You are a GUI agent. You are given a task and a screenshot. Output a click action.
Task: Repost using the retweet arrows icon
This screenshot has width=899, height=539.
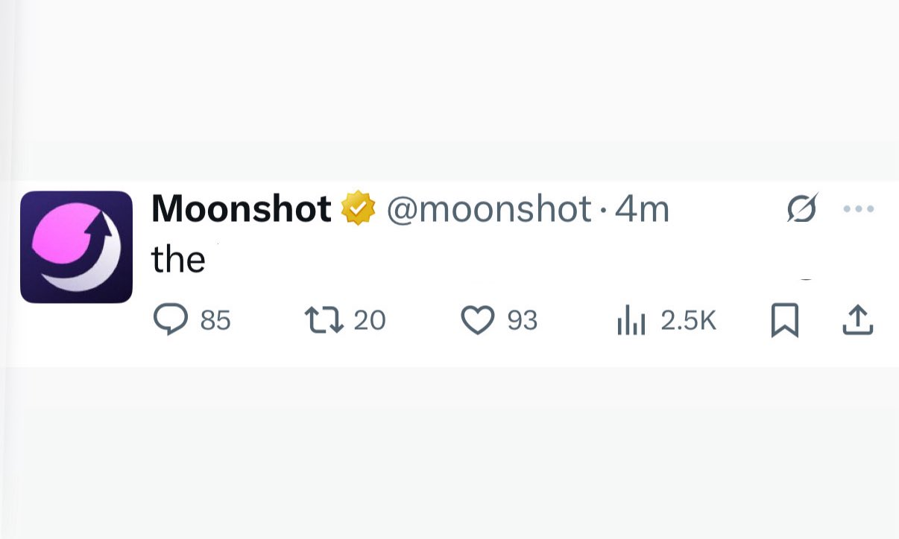324,320
